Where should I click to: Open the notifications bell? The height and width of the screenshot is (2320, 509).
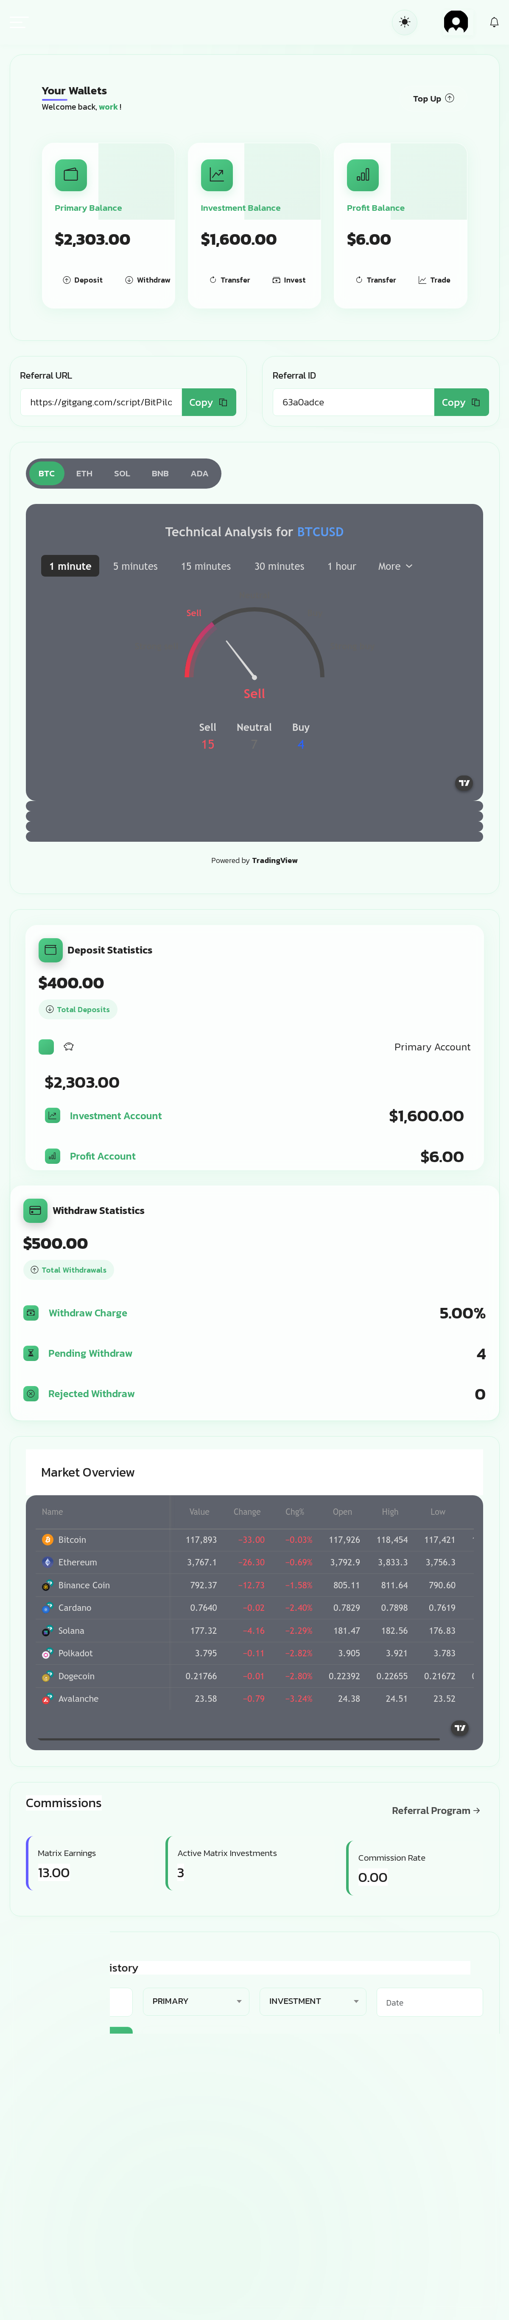click(x=494, y=22)
